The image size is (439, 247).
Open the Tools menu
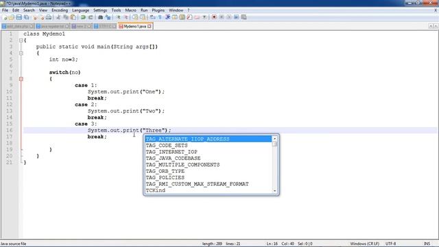pos(116,10)
